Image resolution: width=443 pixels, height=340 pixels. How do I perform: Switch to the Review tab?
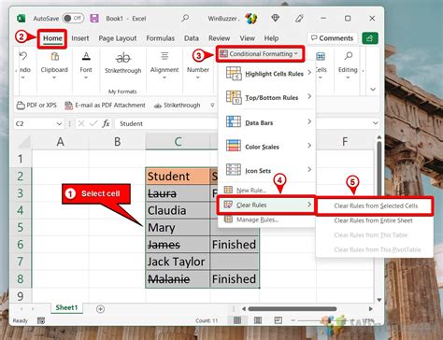coord(219,38)
